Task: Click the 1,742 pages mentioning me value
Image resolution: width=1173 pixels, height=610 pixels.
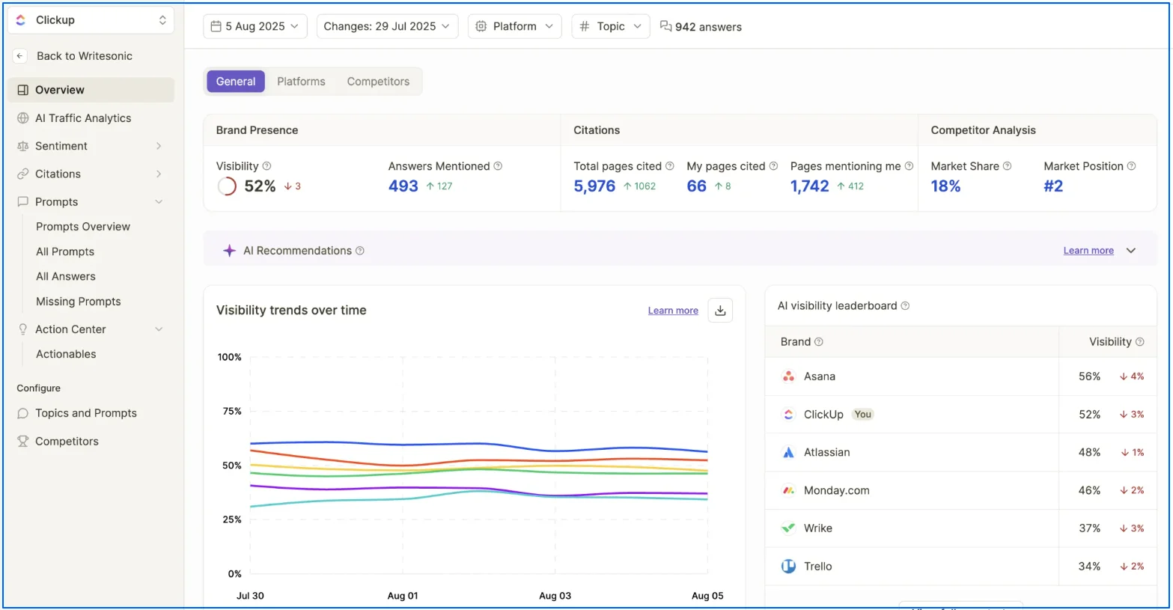Action: coord(810,186)
